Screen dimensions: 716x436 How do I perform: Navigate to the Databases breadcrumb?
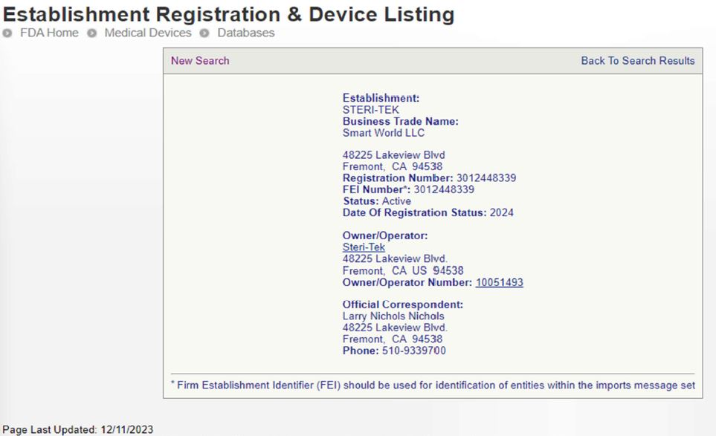[245, 33]
